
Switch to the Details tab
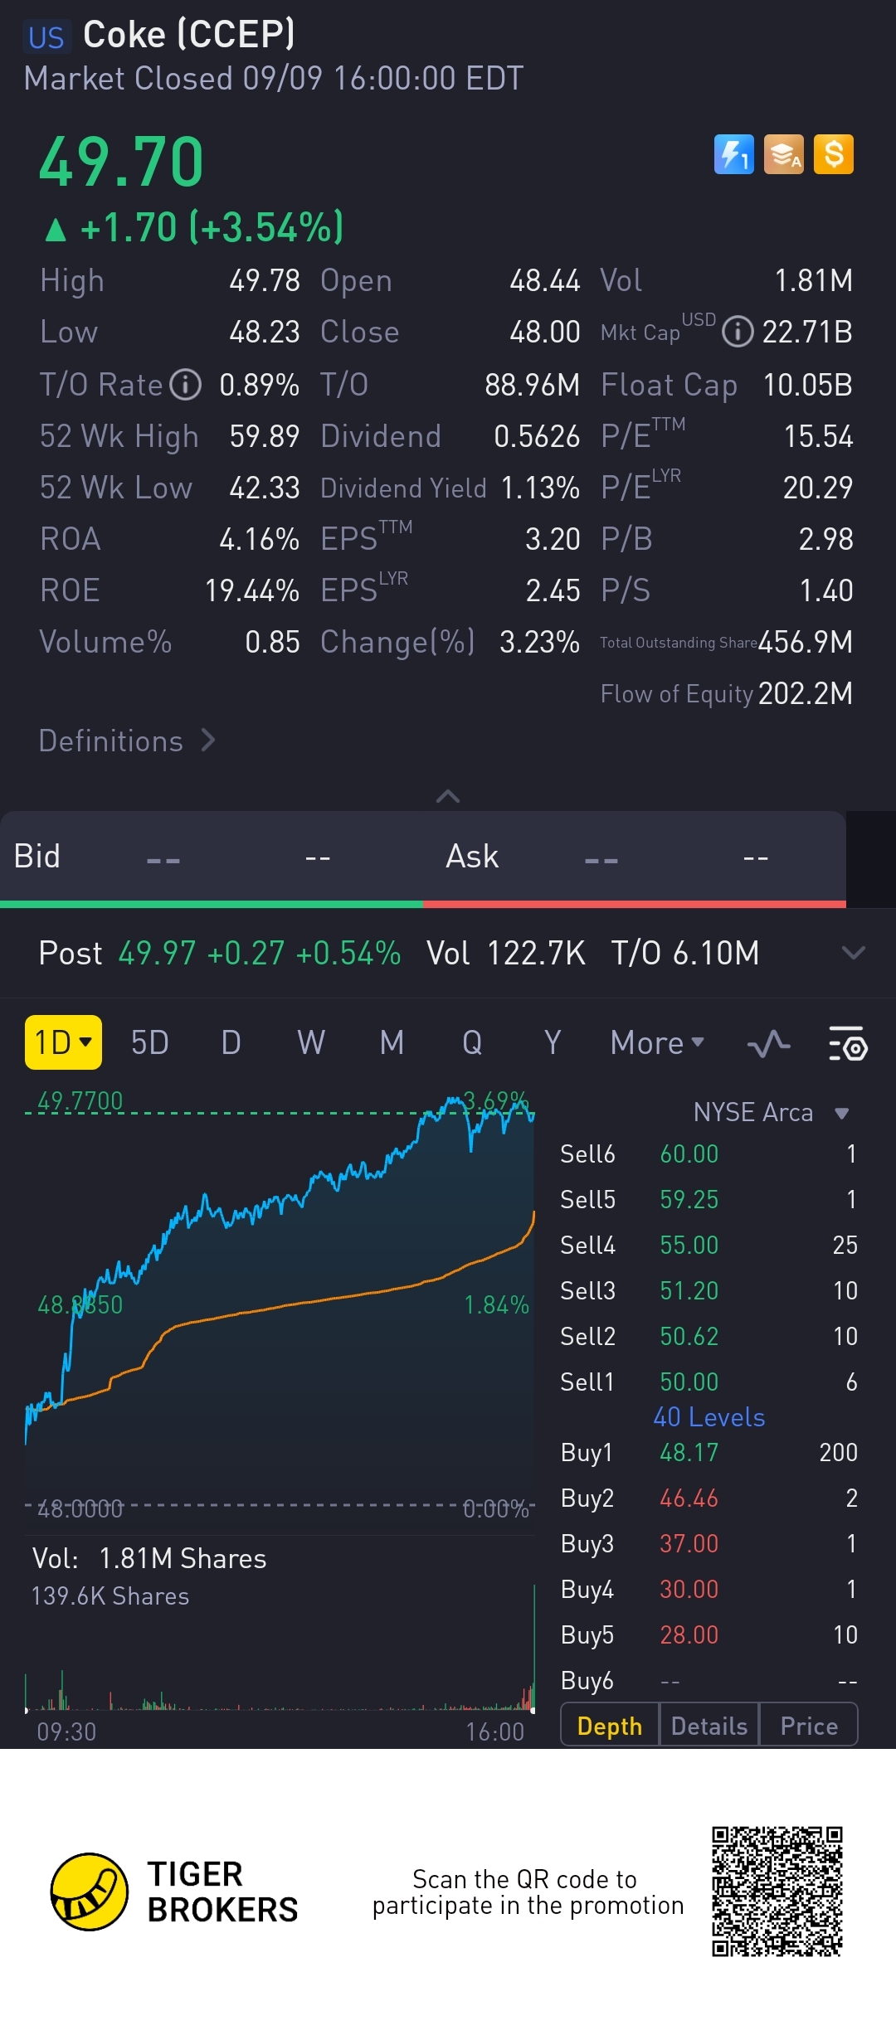709,1726
